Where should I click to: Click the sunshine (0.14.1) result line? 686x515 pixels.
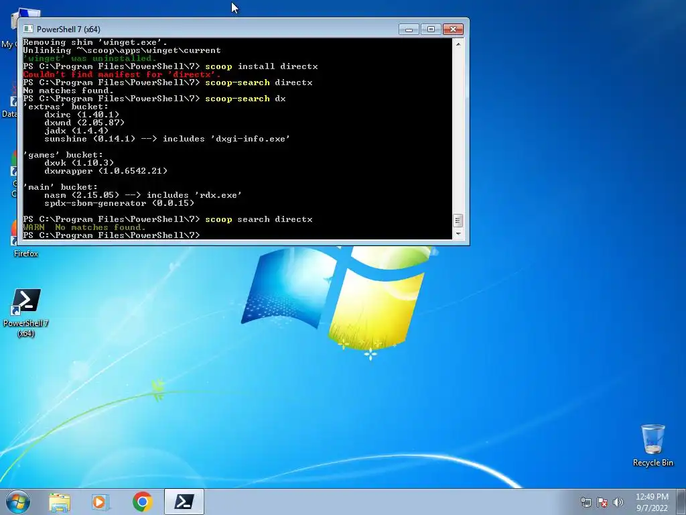click(x=167, y=139)
